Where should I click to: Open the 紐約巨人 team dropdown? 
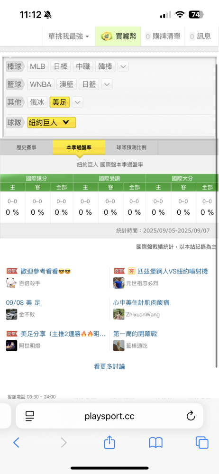click(51, 122)
